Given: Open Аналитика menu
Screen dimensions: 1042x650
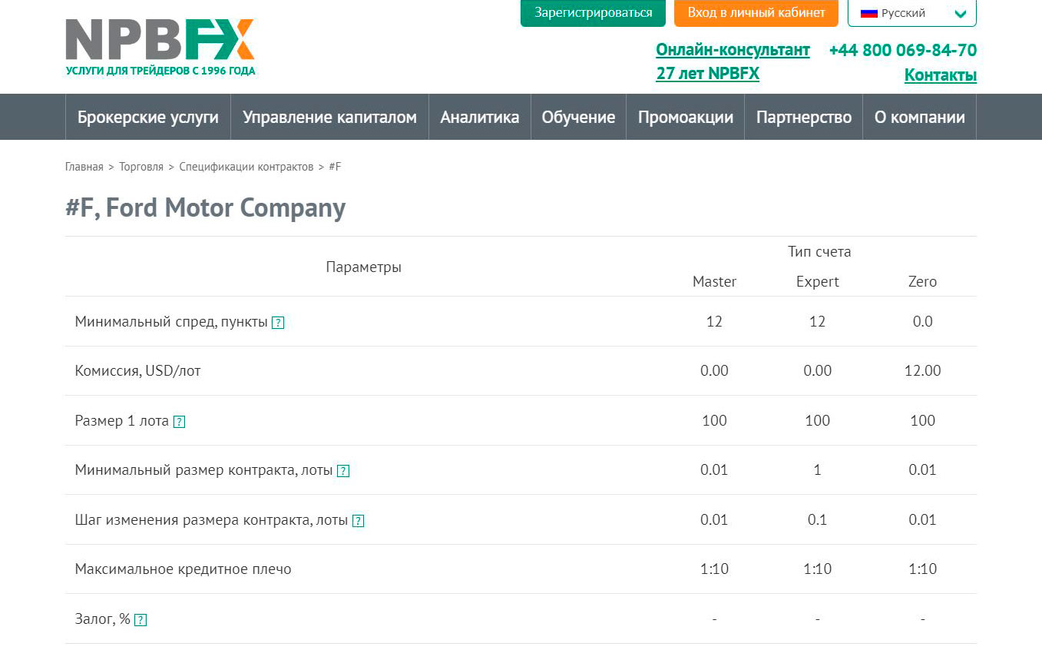Looking at the screenshot, I should 480,117.
